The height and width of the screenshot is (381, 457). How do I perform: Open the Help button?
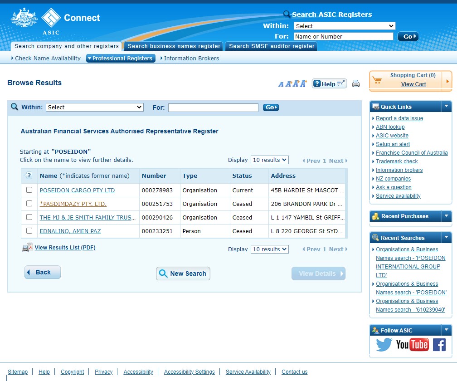329,83
